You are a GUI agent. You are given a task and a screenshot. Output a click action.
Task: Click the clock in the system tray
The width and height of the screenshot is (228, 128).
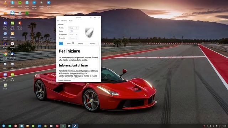[224, 126]
